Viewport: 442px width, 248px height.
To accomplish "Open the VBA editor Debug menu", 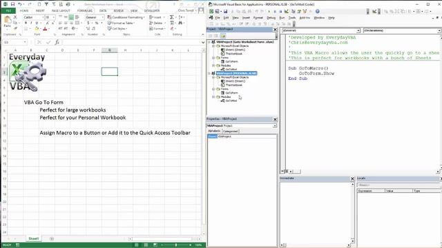I will point(271,18).
